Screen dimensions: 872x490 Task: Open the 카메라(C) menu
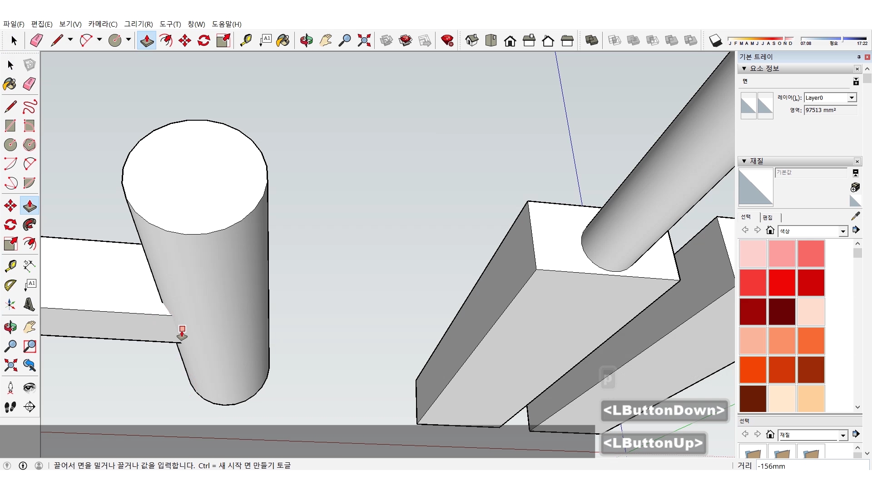click(103, 24)
